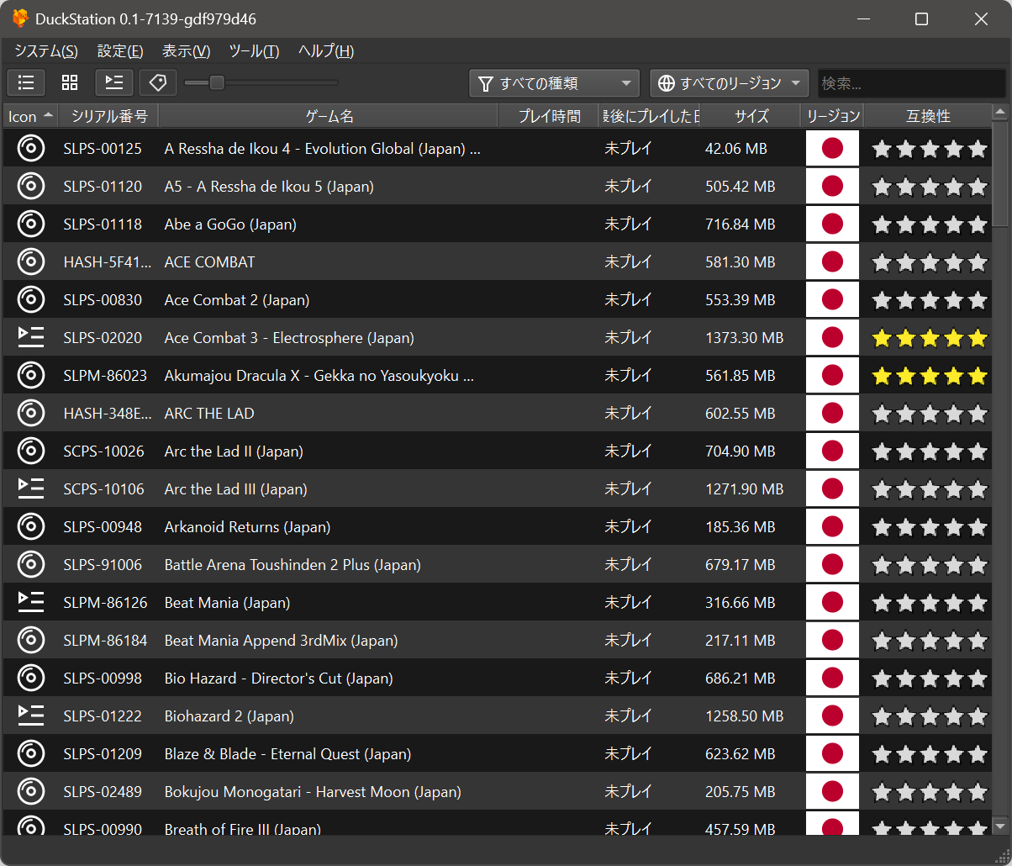
Task: Click disc icon for Akumajou Dracula X
Action: 30,376
